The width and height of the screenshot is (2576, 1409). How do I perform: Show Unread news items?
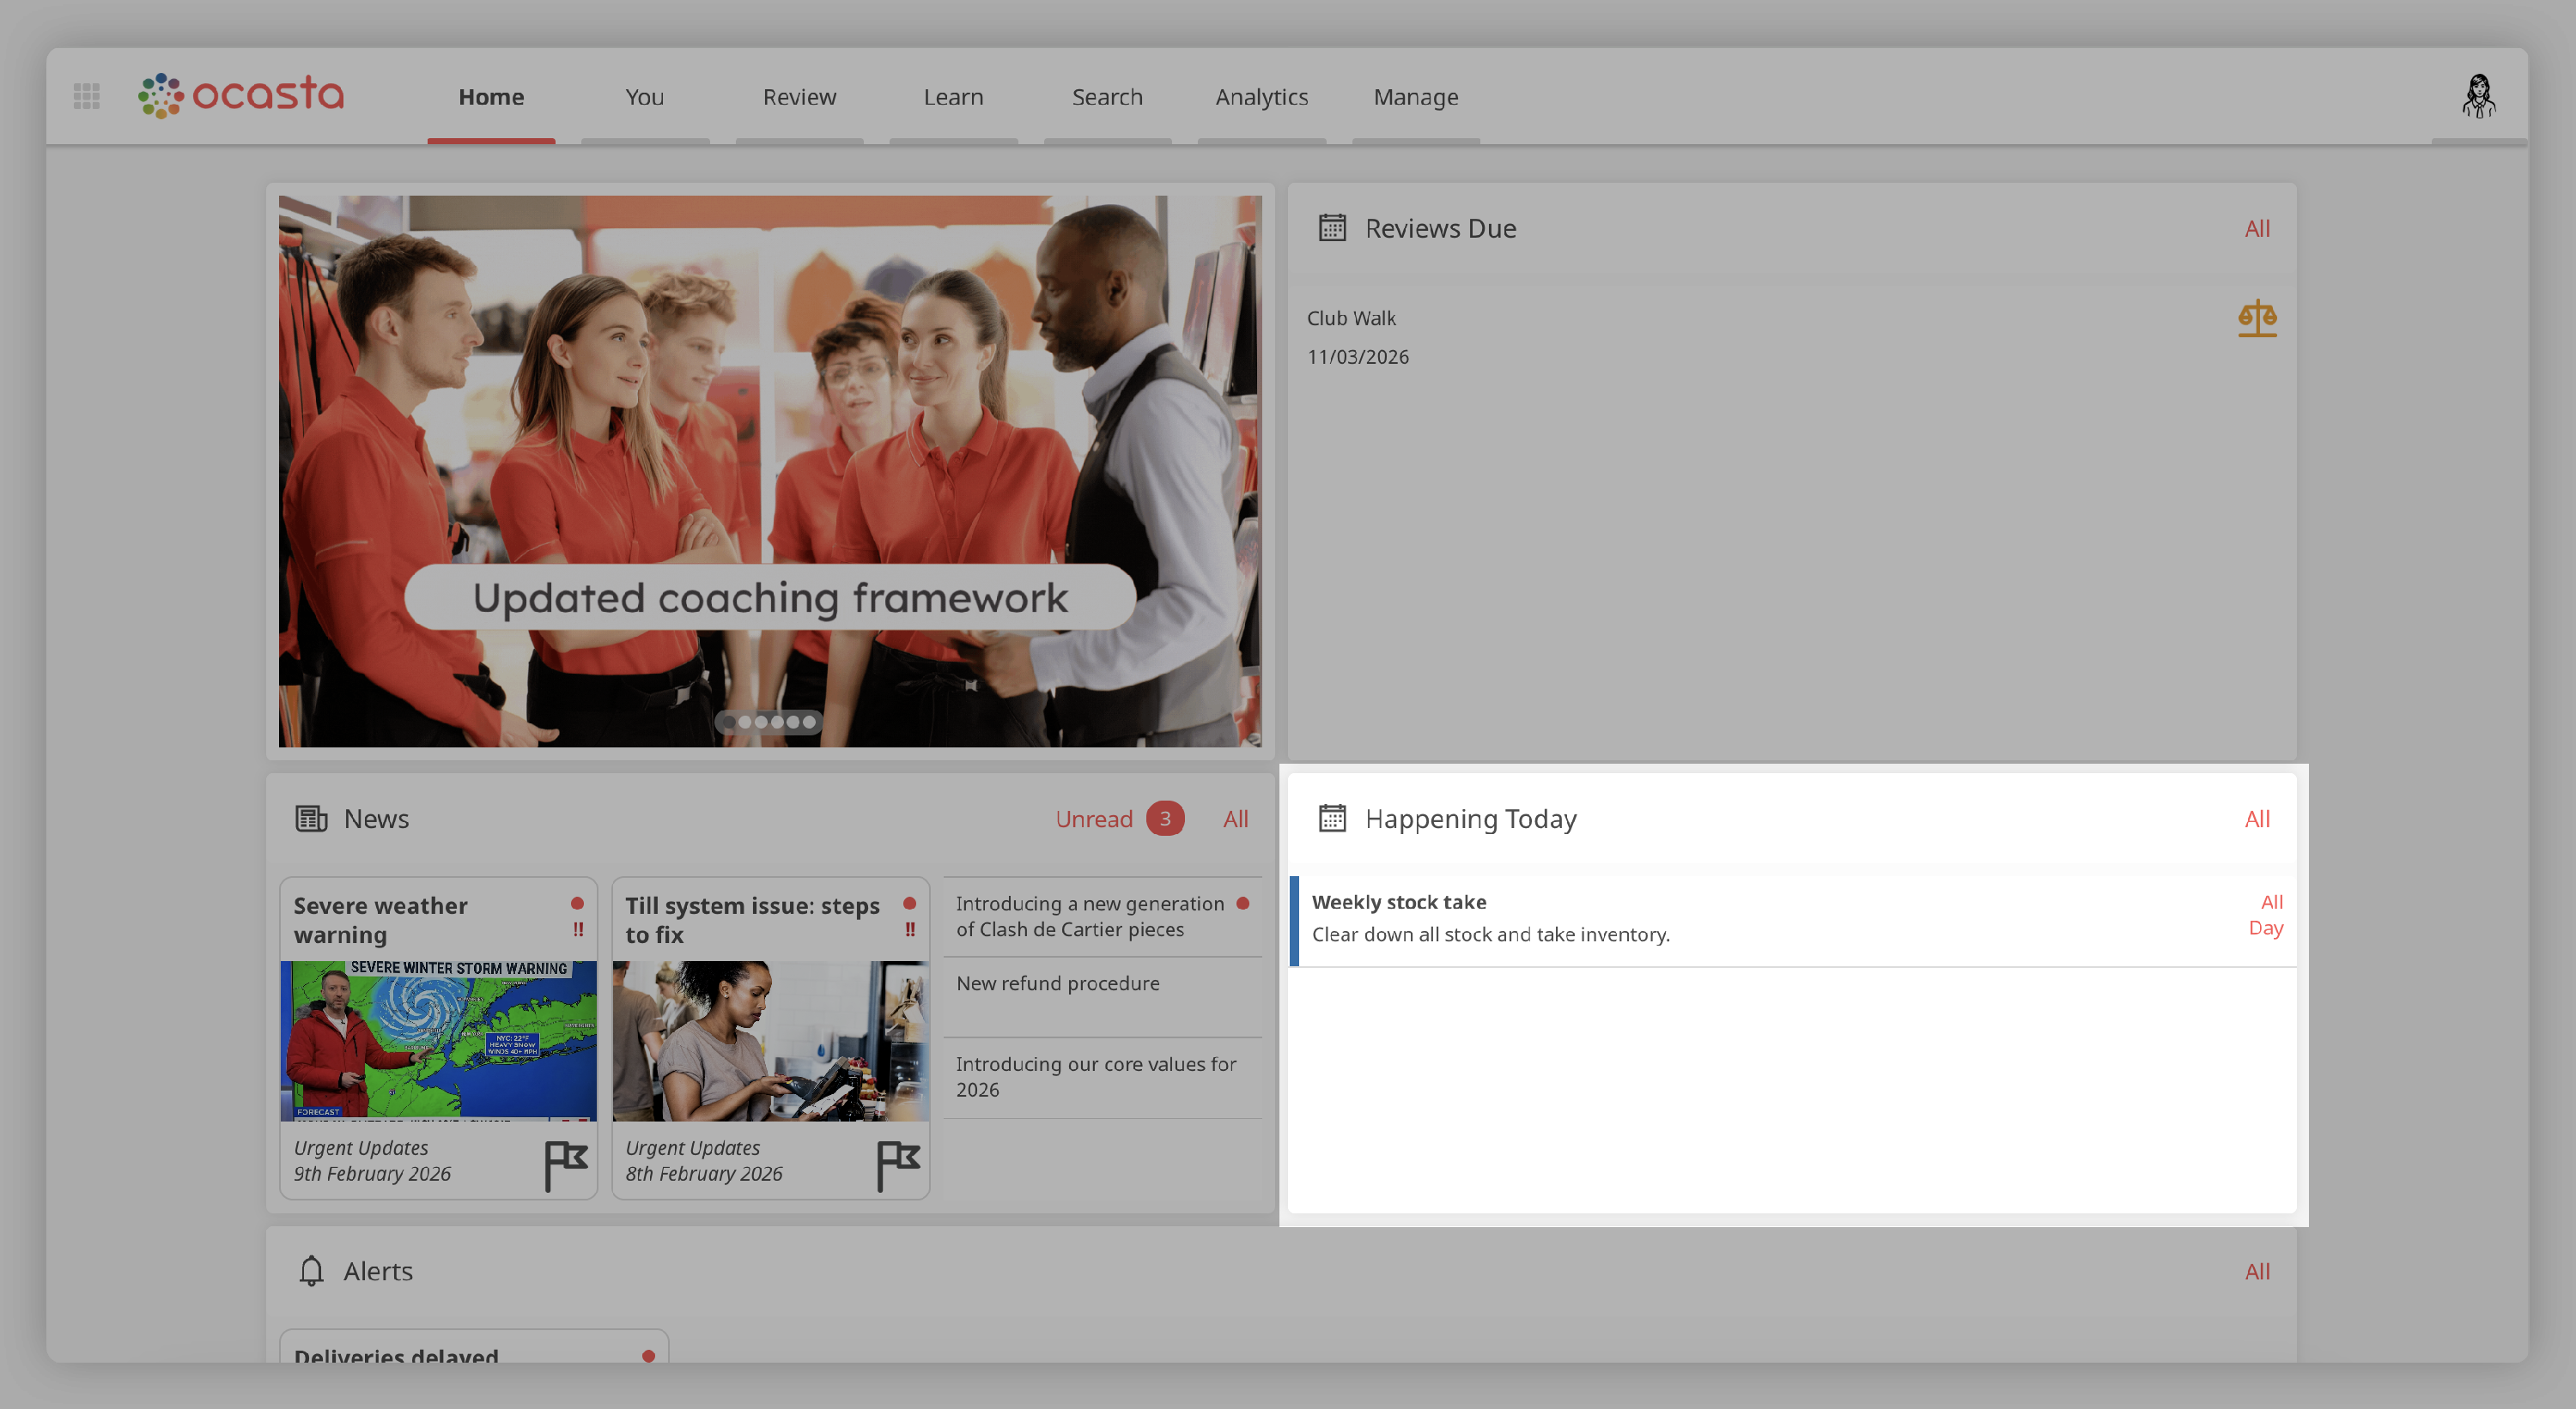(x=1094, y=819)
